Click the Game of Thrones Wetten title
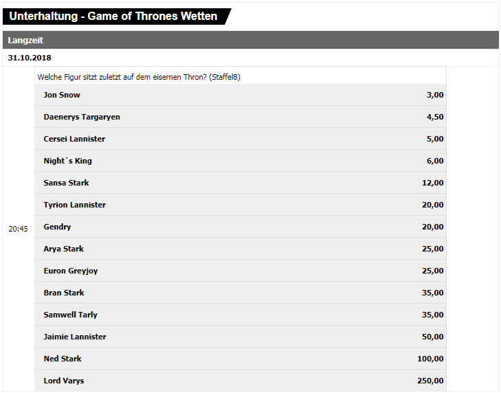 coord(113,16)
